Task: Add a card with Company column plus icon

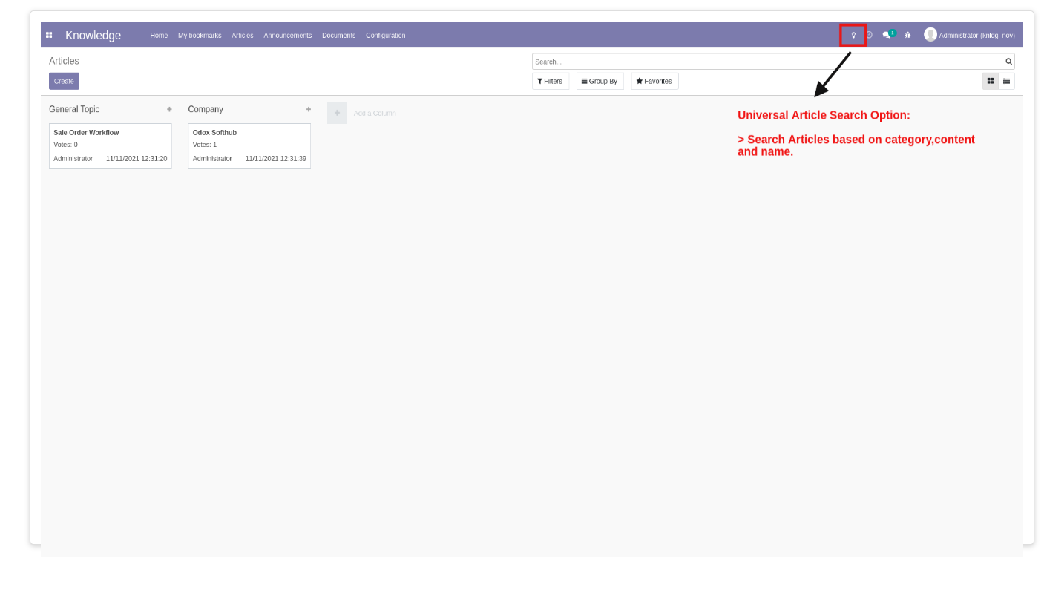Action: point(309,109)
